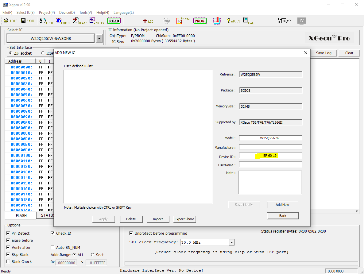Enable the Blank Check checkbox
Screen dimensions: 364x274
pos(8,261)
